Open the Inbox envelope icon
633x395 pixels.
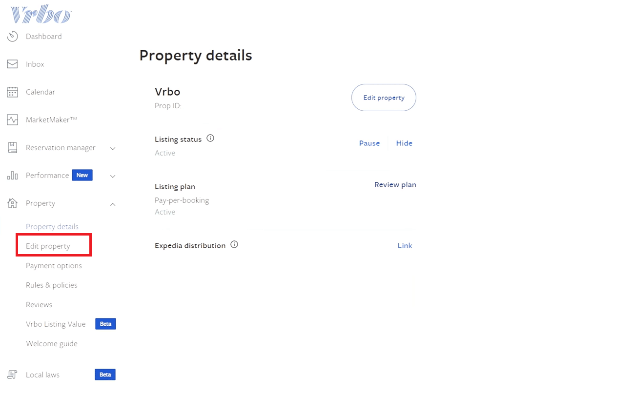12,64
